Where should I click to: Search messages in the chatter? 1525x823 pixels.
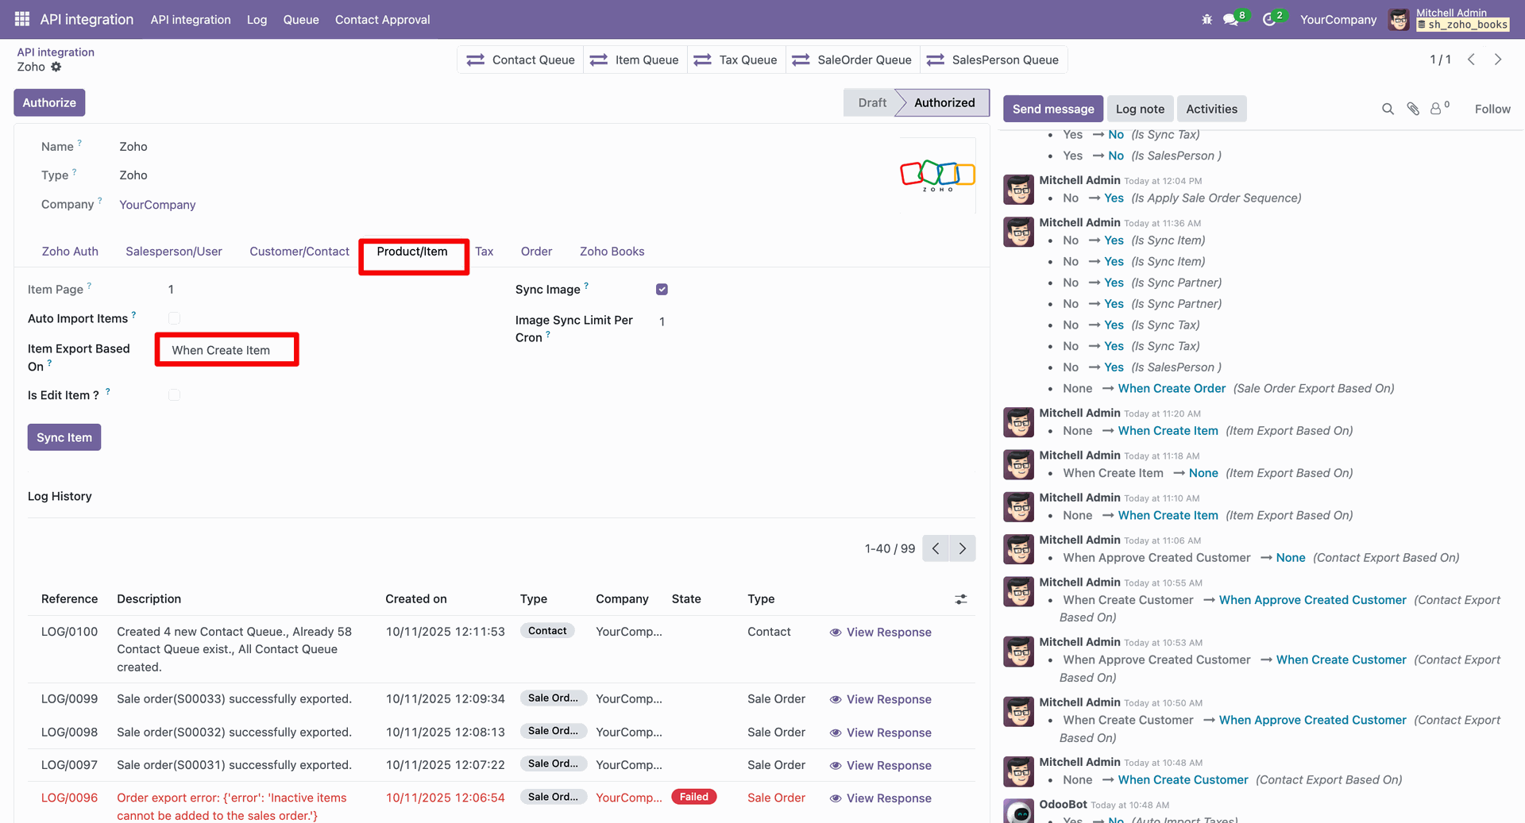[1388, 109]
